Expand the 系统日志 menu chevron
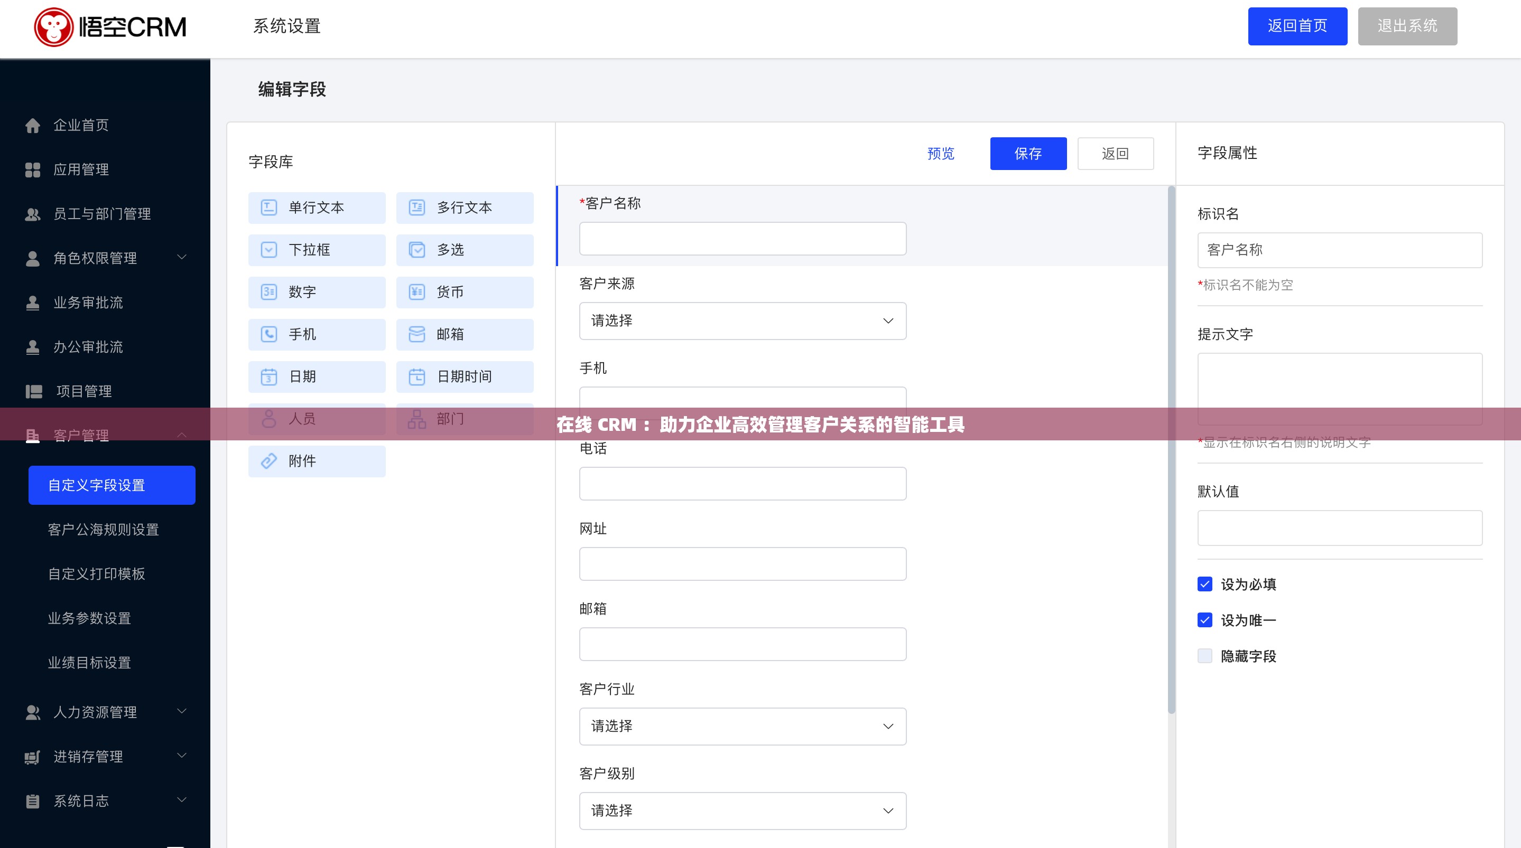Screen dimensions: 1521x848 182,799
